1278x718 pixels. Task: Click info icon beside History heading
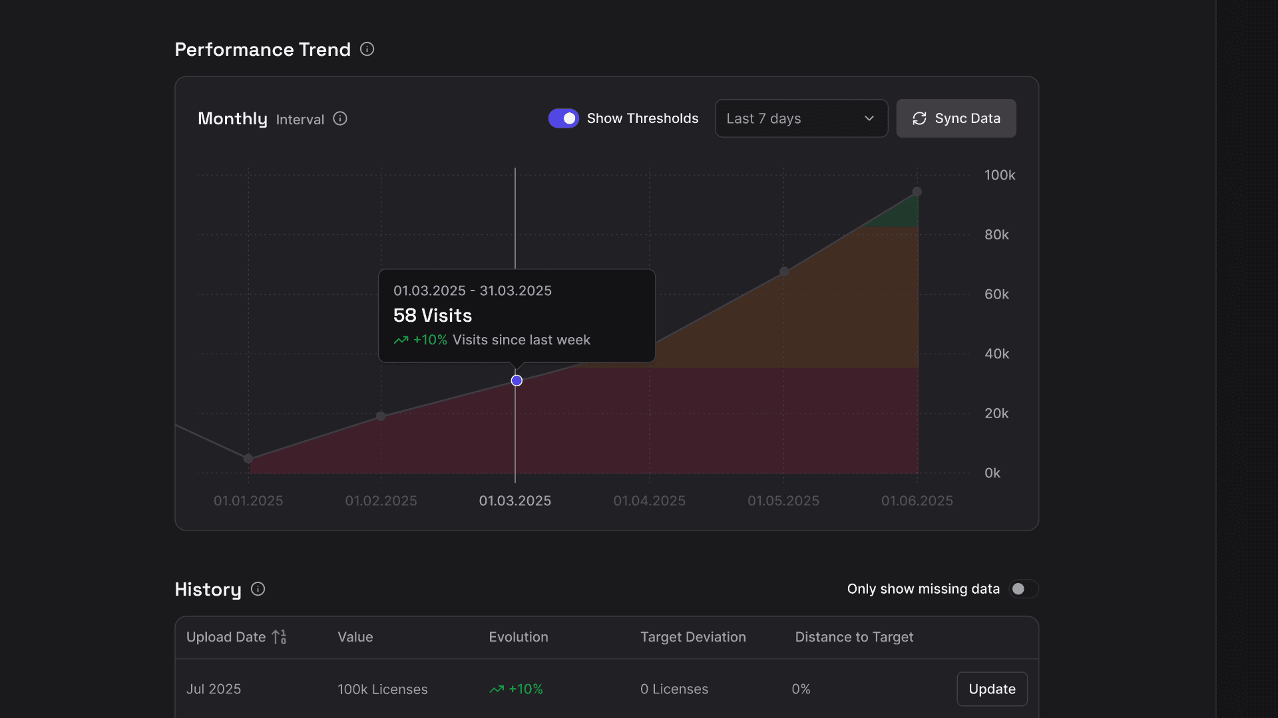pos(258,589)
